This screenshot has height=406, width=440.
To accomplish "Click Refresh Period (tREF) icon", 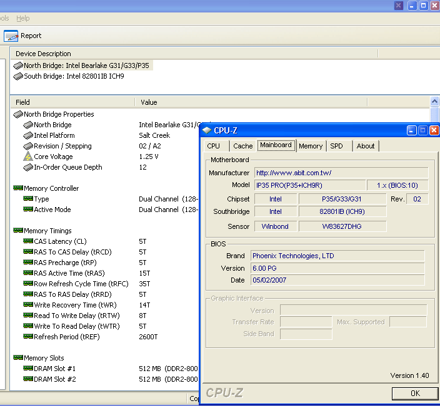I will [x=28, y=336].
